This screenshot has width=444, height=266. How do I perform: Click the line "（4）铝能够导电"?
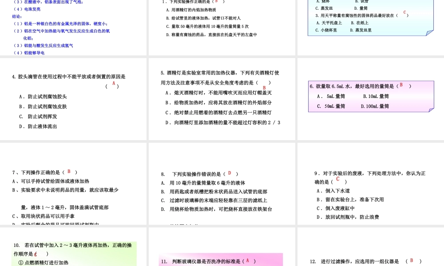pyautogui.click(x=28, y=53)
